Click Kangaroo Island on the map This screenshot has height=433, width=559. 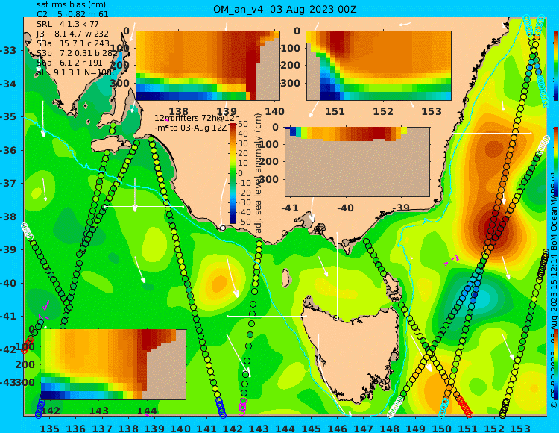click(x=111, y=146)
